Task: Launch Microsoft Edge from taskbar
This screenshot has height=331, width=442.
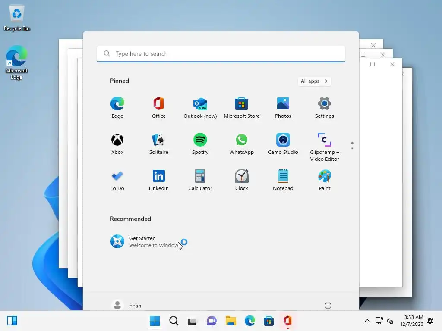Action: (x=250, y=321)
